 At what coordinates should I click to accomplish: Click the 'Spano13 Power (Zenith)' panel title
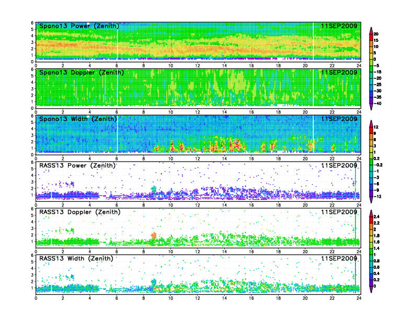(x=79, y=26)
